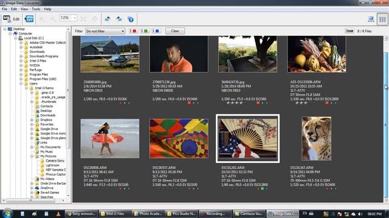This screenshot has width=389, height=218.
Task: Select the Camera Sony folder
Action: 55,160
